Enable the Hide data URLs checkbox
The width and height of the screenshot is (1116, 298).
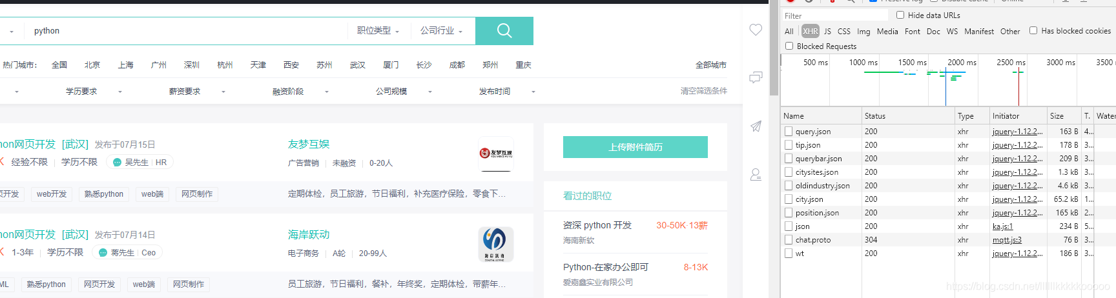[900, 15]
